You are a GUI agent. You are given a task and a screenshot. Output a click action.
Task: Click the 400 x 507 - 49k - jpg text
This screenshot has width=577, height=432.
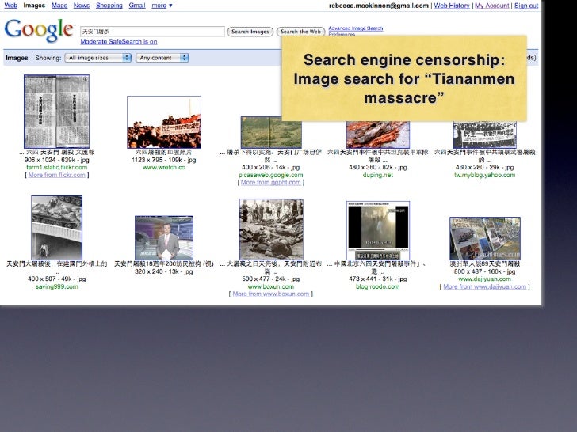click(x=57, y=279)
